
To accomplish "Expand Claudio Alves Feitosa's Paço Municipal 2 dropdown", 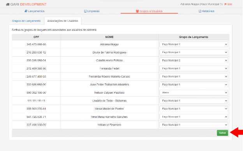I will pos(194,60).
